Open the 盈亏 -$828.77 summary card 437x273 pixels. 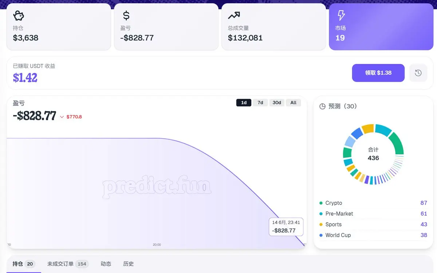(166, 27)
